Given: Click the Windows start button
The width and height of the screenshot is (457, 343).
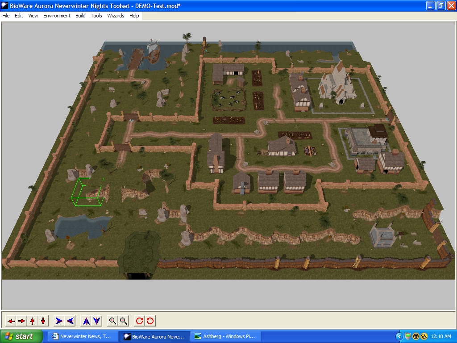Looking at the screenshot, I should click(x=21, y=336).
